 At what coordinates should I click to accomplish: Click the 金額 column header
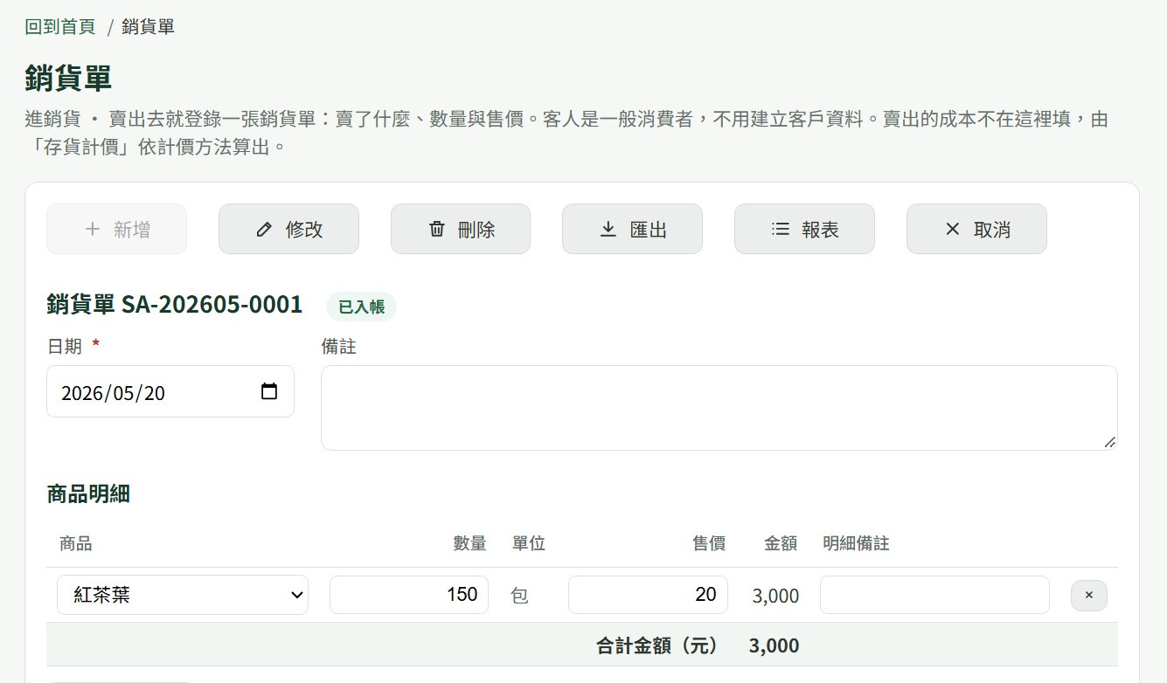781,543
